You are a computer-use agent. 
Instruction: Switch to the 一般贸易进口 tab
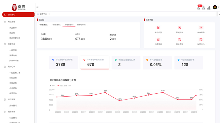43,25
